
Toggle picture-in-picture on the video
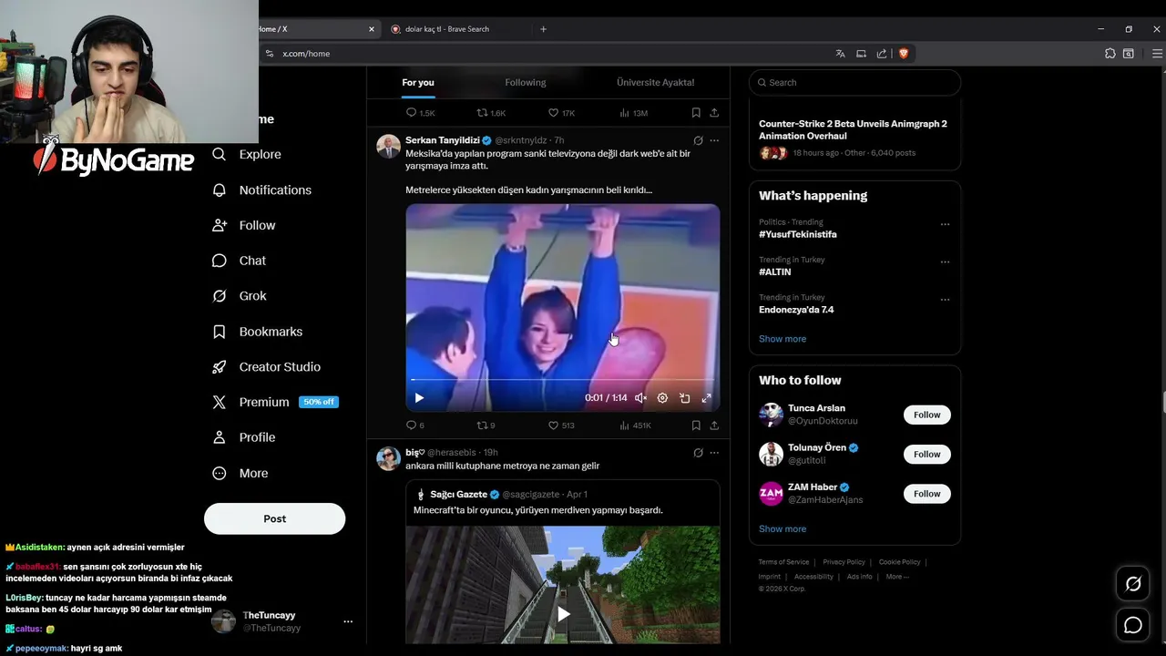coord(684,398)
